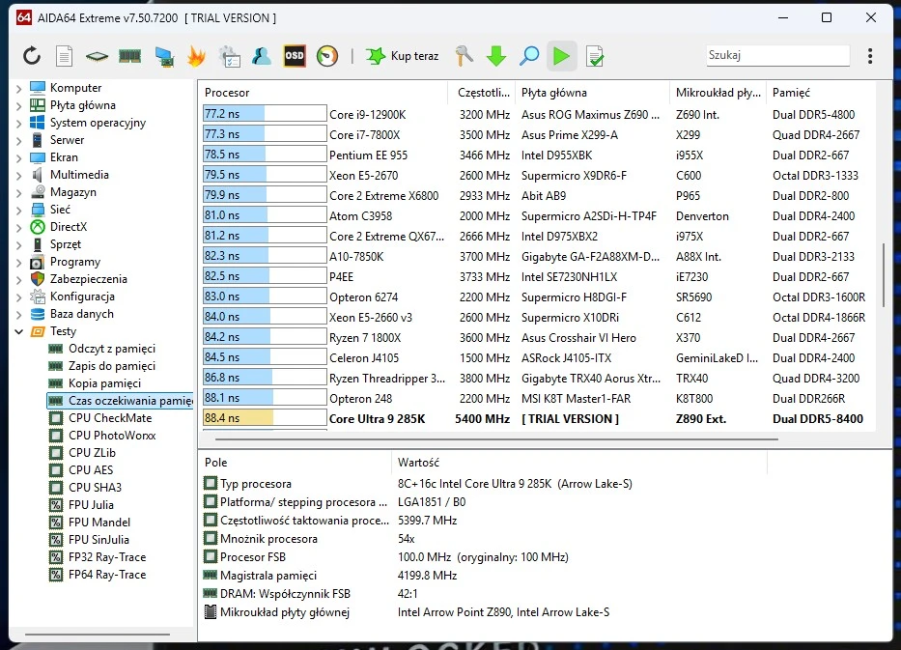This screenshot has width=901, height=650.
Task: Click the magnifying glass search icon
Action: 528,56
